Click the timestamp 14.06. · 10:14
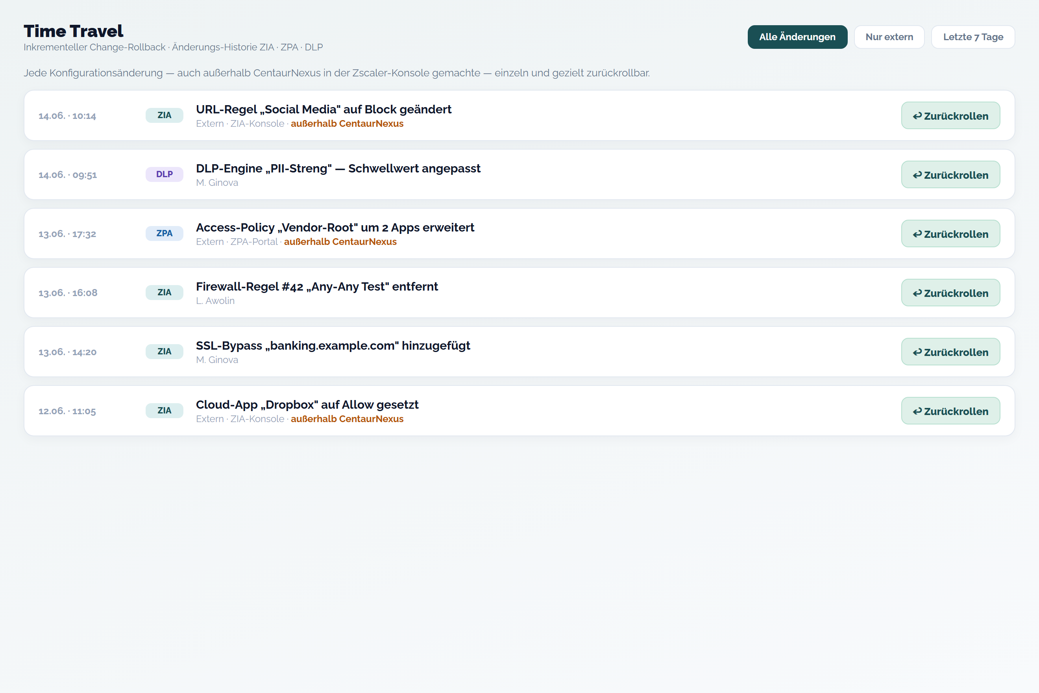Viewport: 1039px width, 693px height. click(x=67, y=116)
